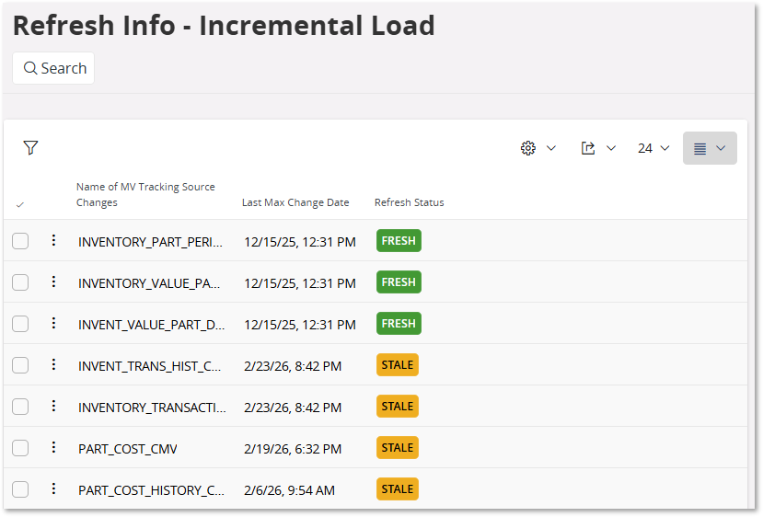Click date cell in INVENTORY_TRANSACTI... row

293,408
